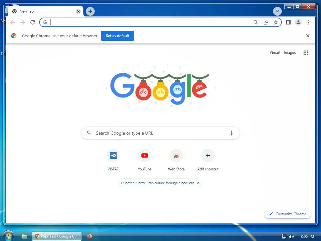Open the Windows Start menu
Viewport: 321px width, 241px height.
coord(8,236)
